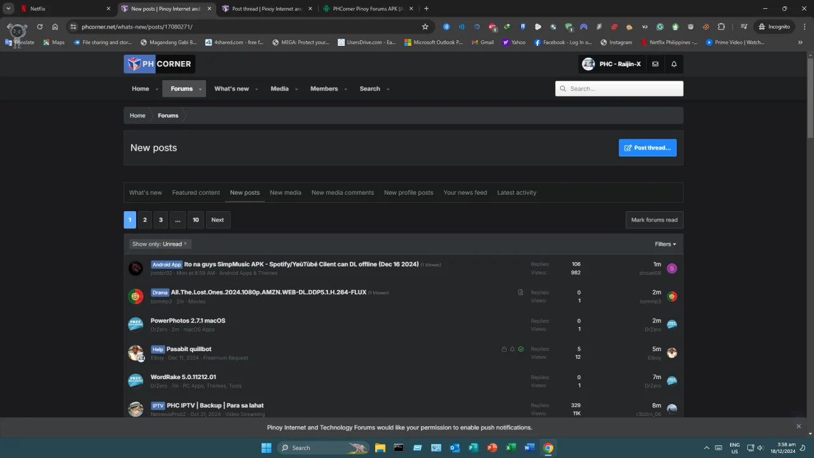Open the Instagram bookmark

(x=616, y=43)
